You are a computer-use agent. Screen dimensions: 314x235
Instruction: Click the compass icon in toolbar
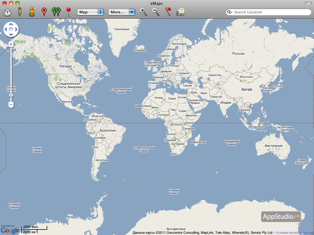pos(7,12)
